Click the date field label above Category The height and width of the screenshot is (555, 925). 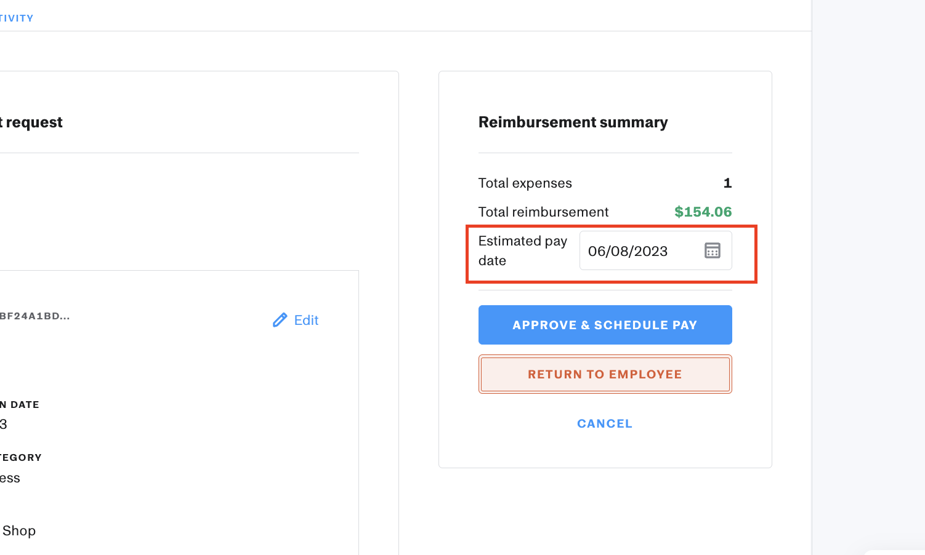(x=20, y=405)
